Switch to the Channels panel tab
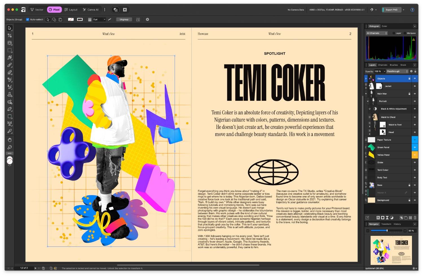Screen dimensions: 423x276 (382, 65)
